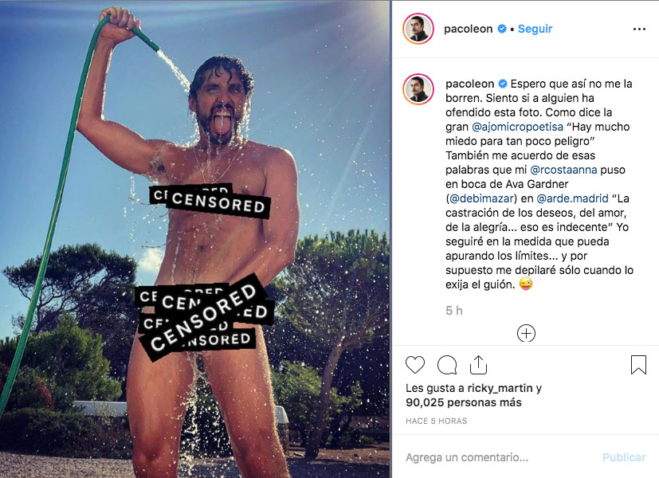The image size is (659, 478).
Task: Focus the Agrega un comentario field
Action: click(496, 457)
